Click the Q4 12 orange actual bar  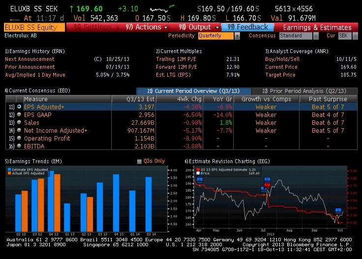pyautogui.click(x=57, y=202)
